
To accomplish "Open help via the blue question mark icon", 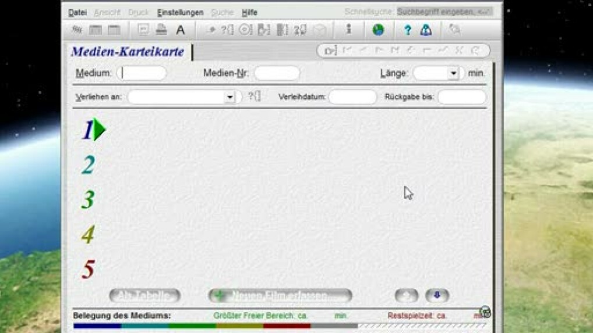I will (x=407, y=30).
